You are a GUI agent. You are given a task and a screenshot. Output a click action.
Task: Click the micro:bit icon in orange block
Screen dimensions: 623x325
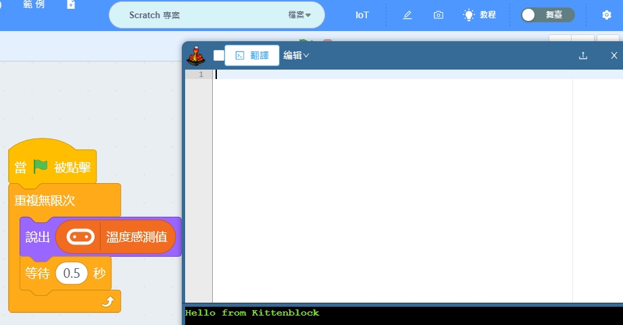pyautogui.click(x=80, y=237)
